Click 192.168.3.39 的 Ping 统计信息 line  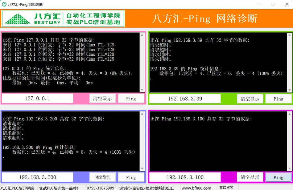coord(185,68)
